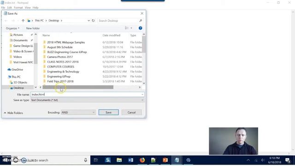
Task: Expand the address bar previous locations dropdown
Action: pos(88,21)
